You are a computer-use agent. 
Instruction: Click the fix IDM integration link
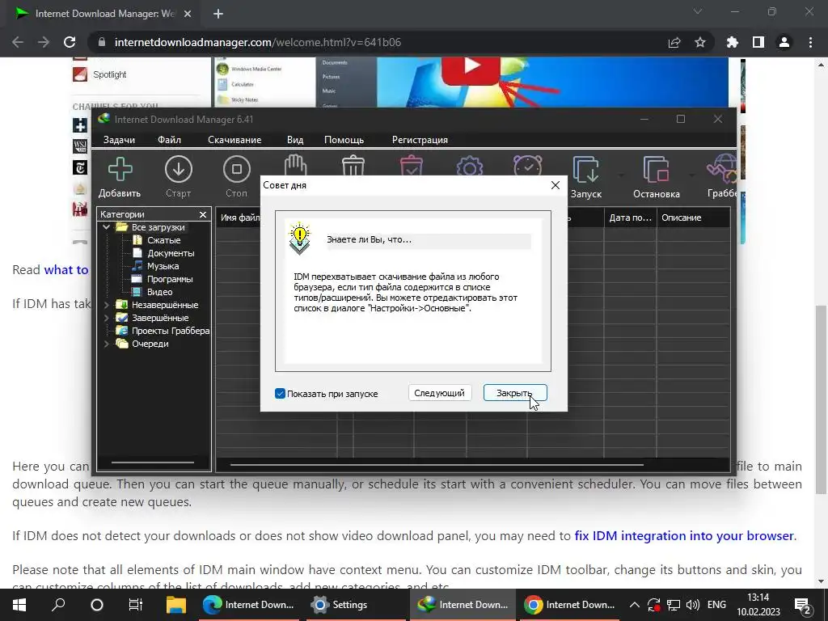(x=684, y=536)
